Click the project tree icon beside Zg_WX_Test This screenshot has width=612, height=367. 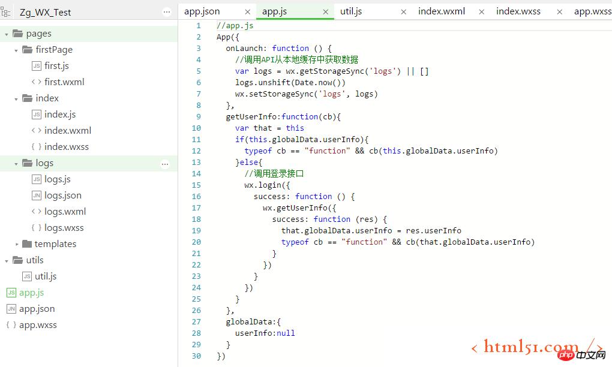pyautogui.click(x=6, y=12)
